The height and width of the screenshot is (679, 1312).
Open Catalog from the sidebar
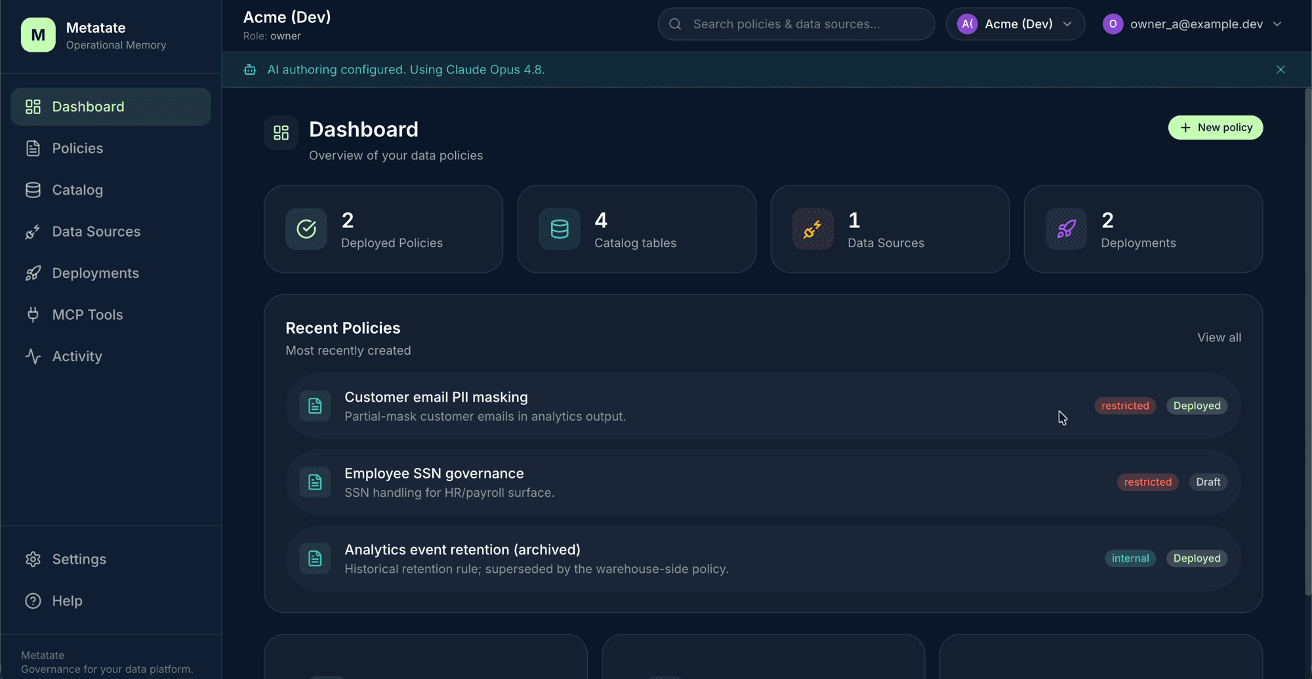pos(110,190)
